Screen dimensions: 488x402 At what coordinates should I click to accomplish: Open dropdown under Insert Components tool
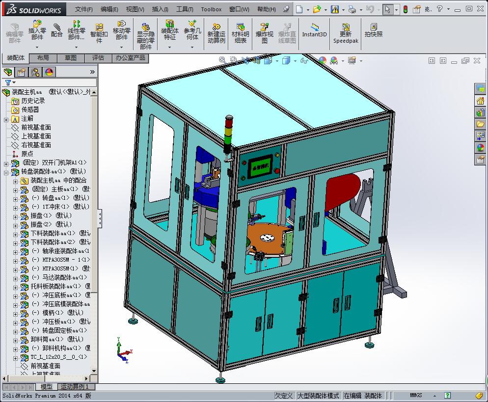click(37, 47)
